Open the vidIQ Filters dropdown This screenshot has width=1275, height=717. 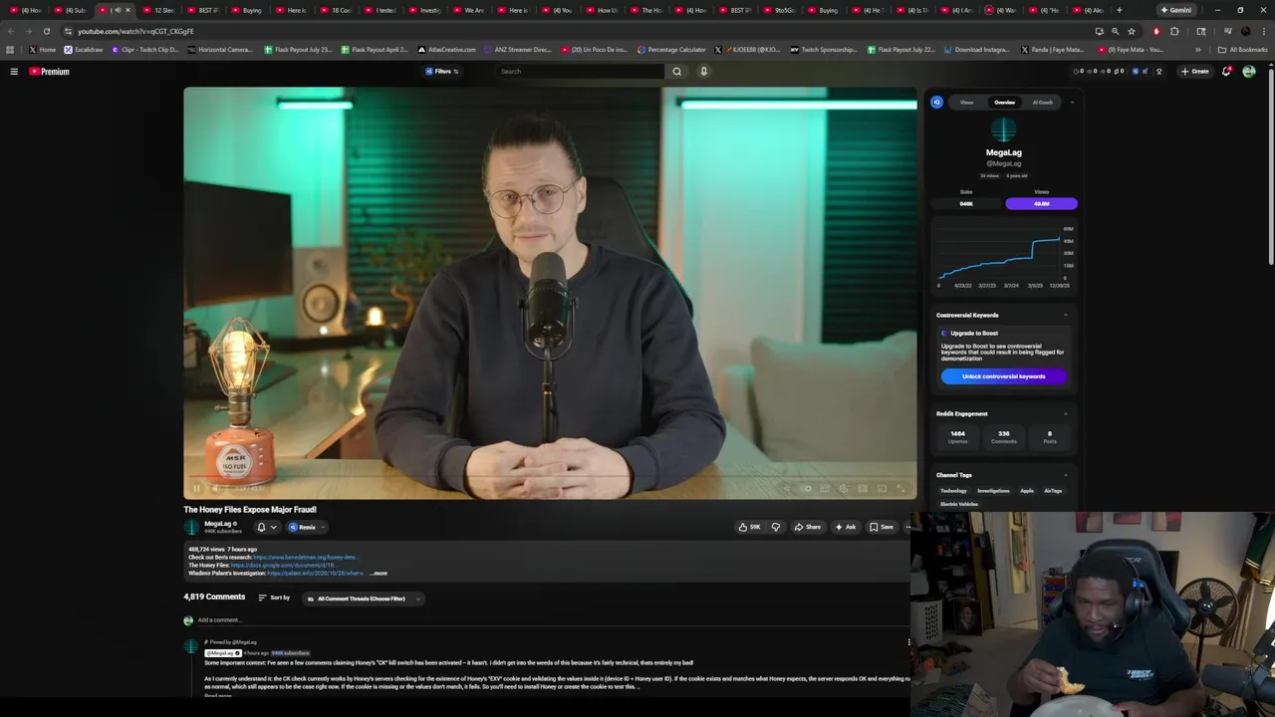pos(442,72)
